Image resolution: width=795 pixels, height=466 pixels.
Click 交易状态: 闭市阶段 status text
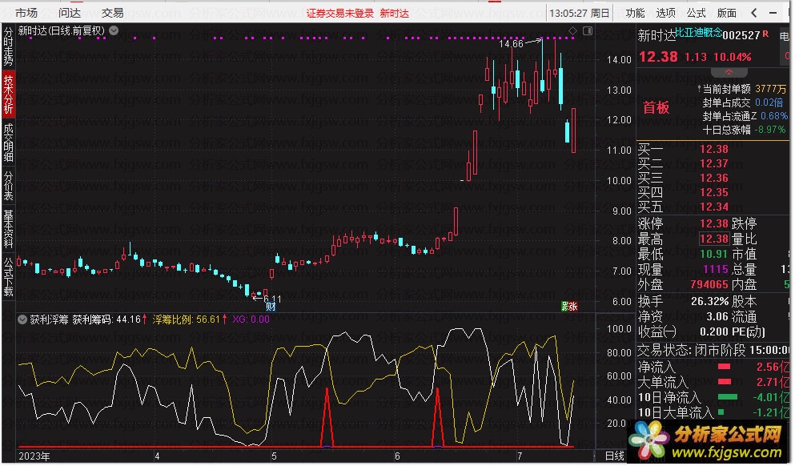(692, 351)
